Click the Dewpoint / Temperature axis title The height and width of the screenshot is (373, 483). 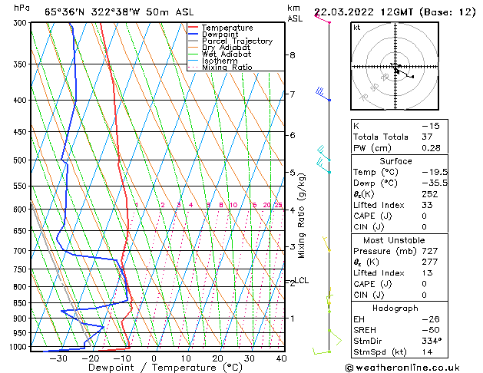click(165, 368)
